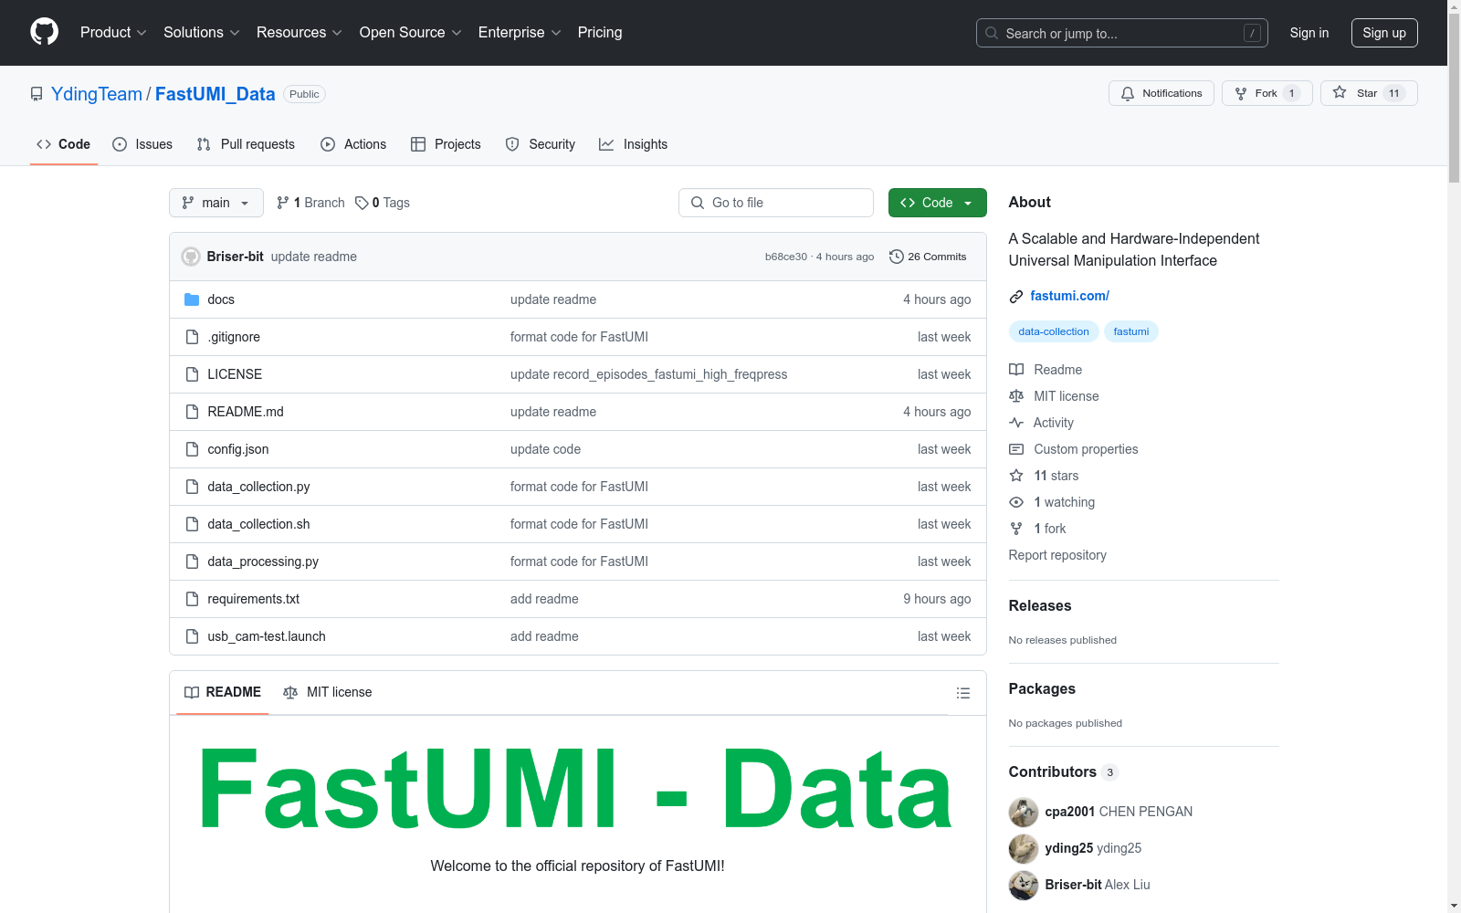The width and height of the screenshot is (1461, 913).
Task: Open the Pricing page
Action: 600,32
